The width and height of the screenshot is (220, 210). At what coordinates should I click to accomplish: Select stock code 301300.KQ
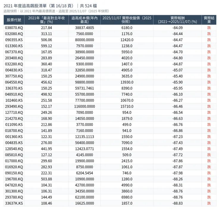tap(14, 191)
